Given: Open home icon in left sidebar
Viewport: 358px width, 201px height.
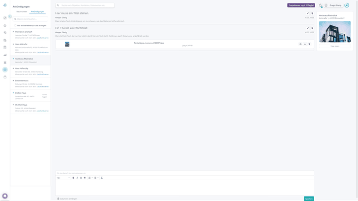Looking at the screenshot, I should tap(5, 25).
